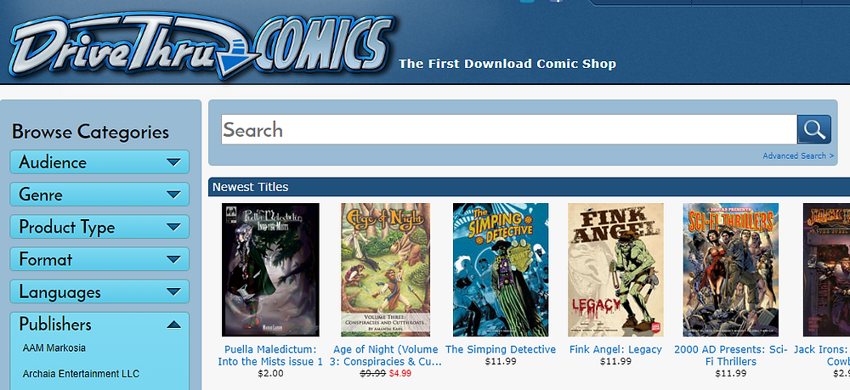This screenshot has height=390, width=850.
Task: Click Fink Angel: Legacy title link
Action: tap(615, 349)
